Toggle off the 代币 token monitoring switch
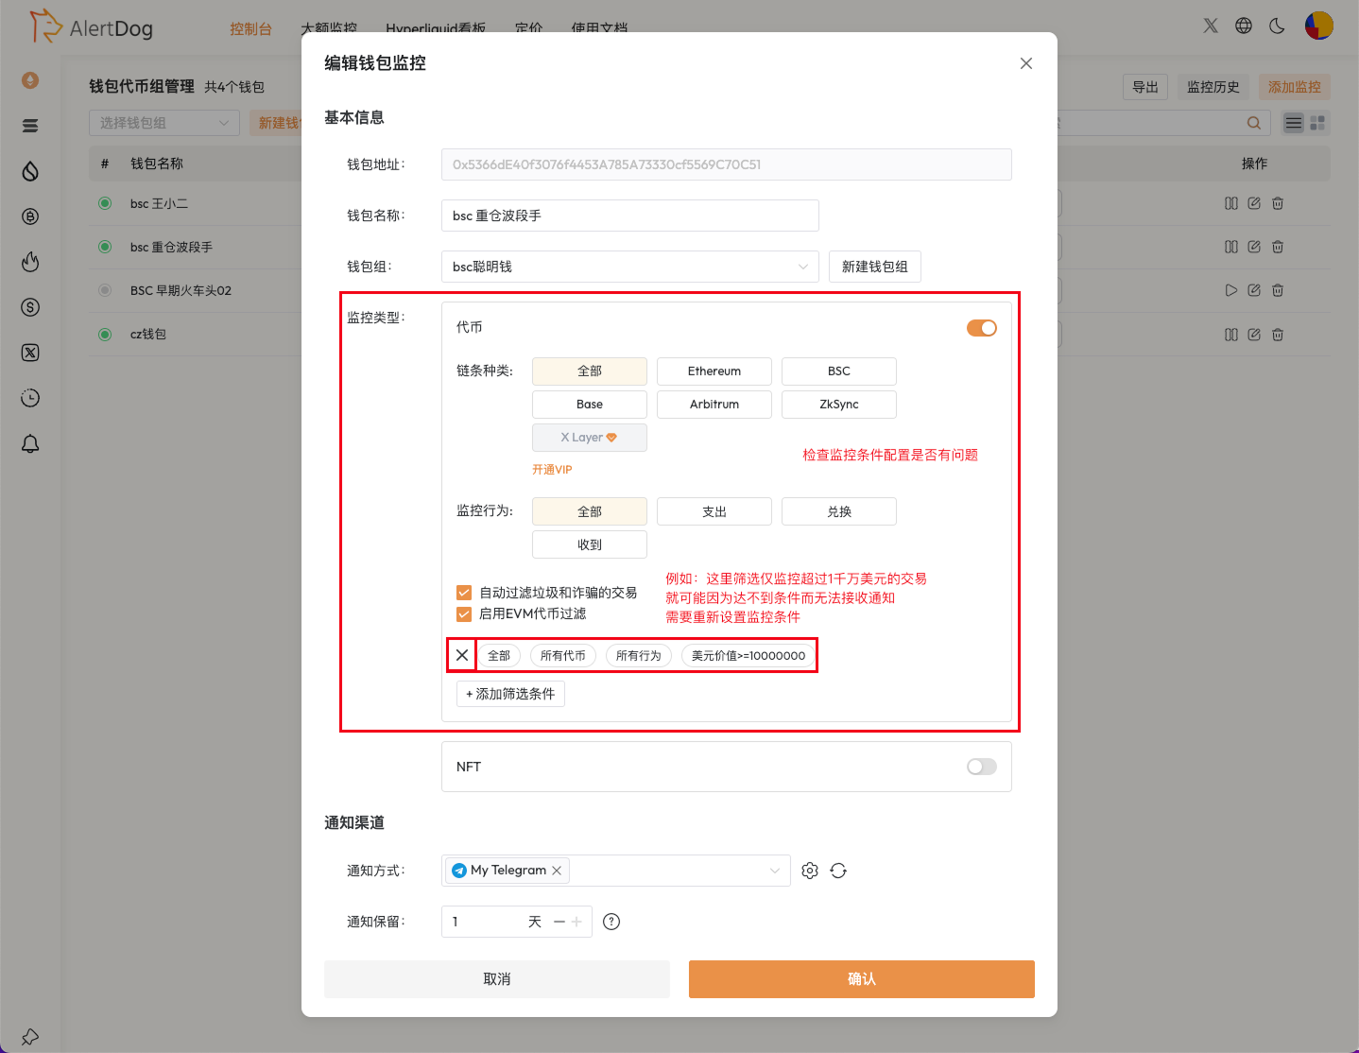Viewport: 1359px width, 1053px height. click(x=981, y=327)
